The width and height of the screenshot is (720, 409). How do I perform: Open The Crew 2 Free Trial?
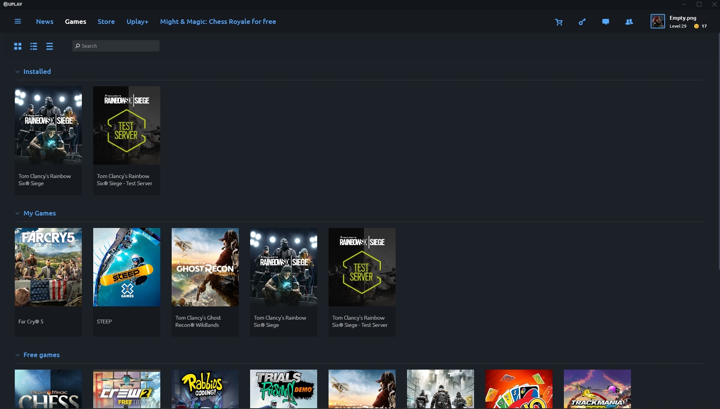[x=127, y=389]
